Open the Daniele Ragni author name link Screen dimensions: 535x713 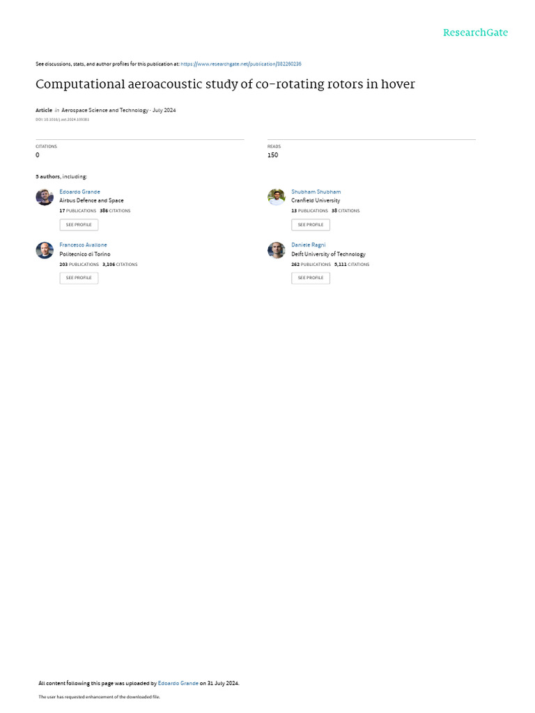[x=308, y=245]
